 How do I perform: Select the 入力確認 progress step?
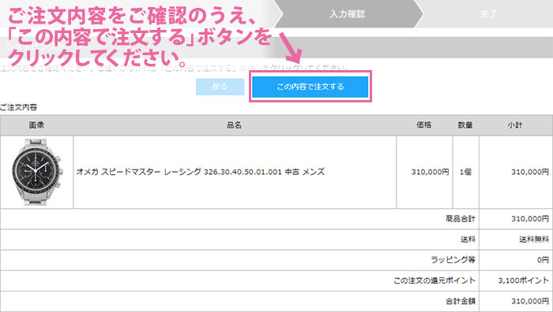(x=348, y=14)
